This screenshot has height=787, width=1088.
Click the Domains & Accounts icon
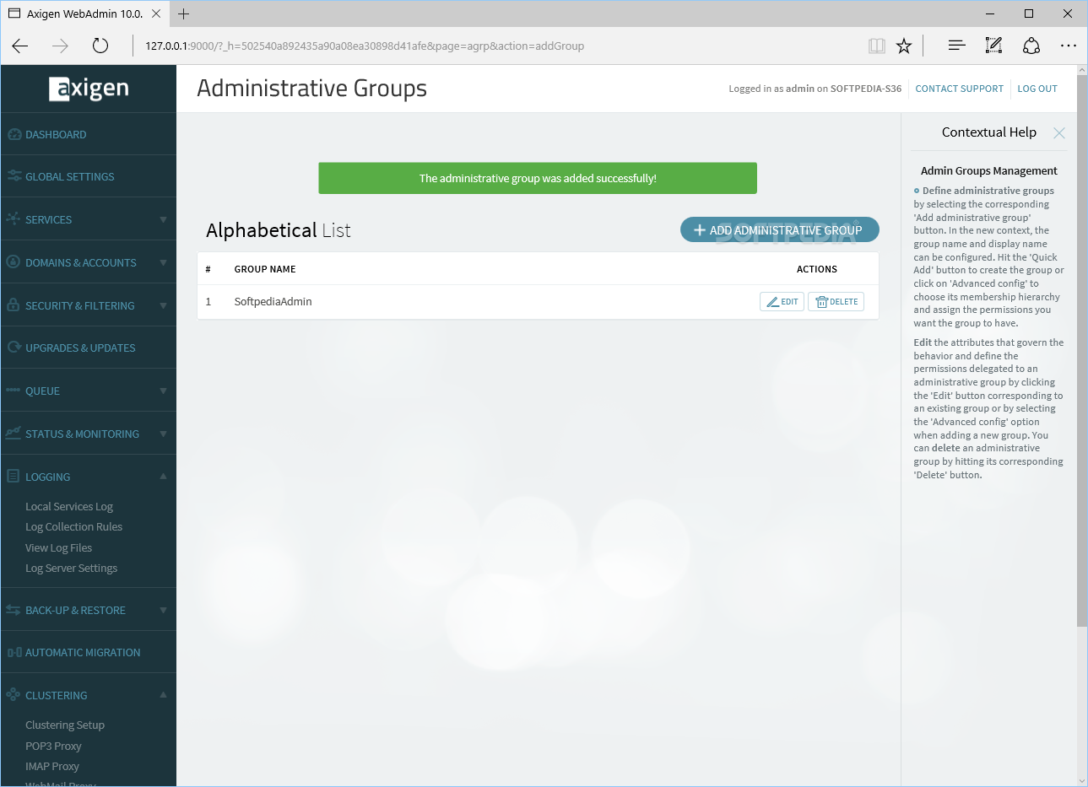click(x=14, y=262)
